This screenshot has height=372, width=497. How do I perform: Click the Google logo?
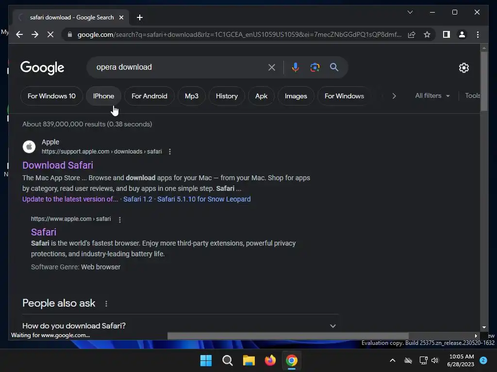(x=42, y=68)
